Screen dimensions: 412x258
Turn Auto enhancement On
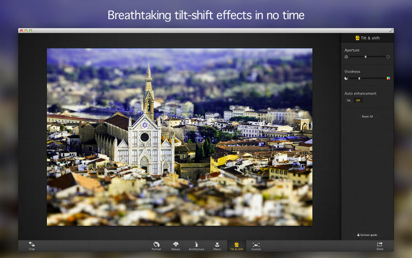[x=349, y=100]
